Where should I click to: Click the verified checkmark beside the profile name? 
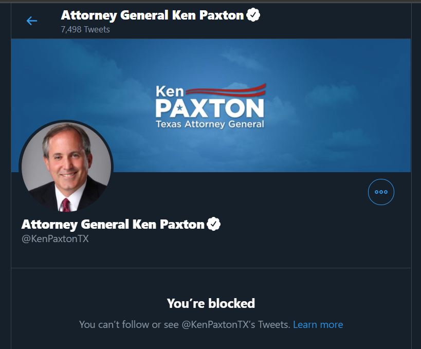tap(215, 224)
